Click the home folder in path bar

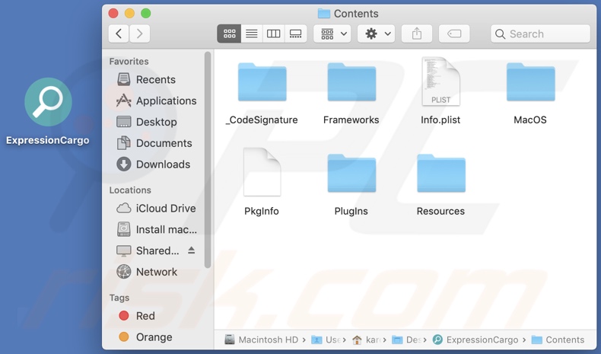tap(366, 340)
